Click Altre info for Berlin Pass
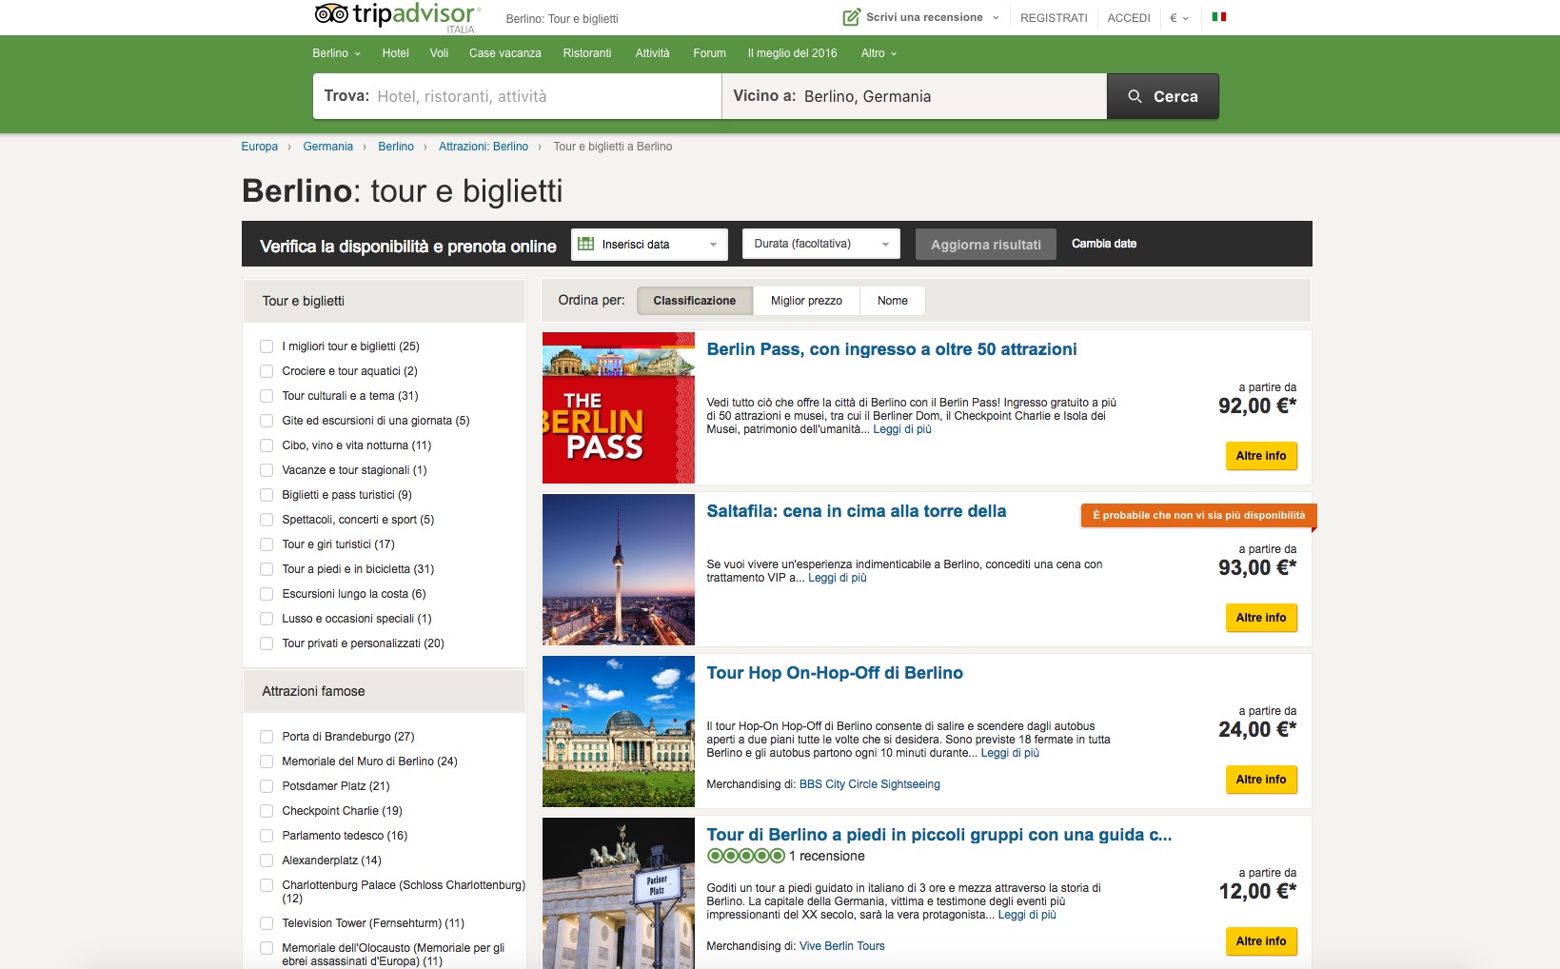The image size is (1560, 969). (x=1261, y=456)
